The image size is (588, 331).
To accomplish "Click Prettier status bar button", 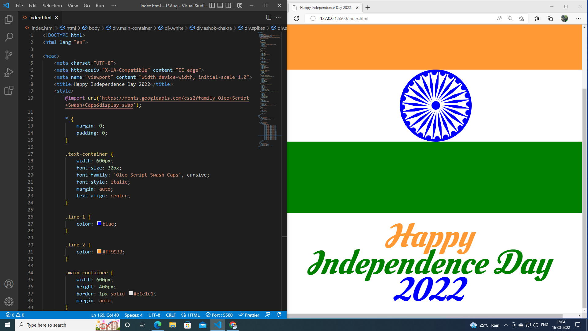I will pos(249,315).
